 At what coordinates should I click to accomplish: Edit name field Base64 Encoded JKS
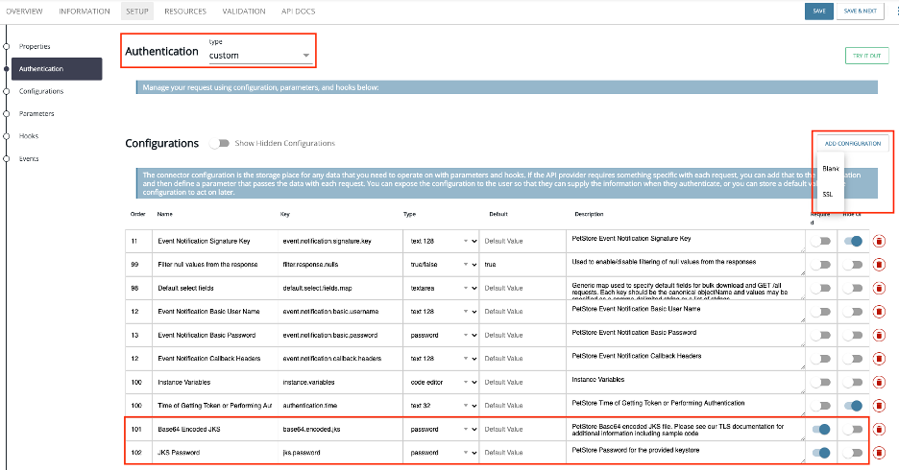pyautogui.click(x=215, y=429)
